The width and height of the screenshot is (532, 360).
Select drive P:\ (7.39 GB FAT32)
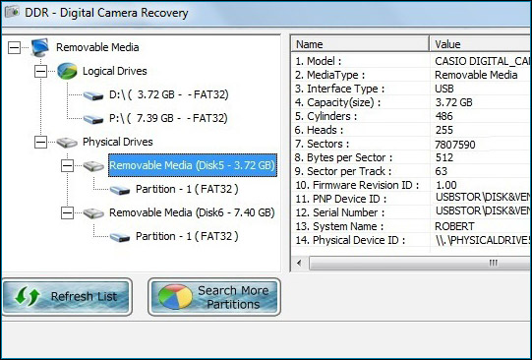pos(168,118)
